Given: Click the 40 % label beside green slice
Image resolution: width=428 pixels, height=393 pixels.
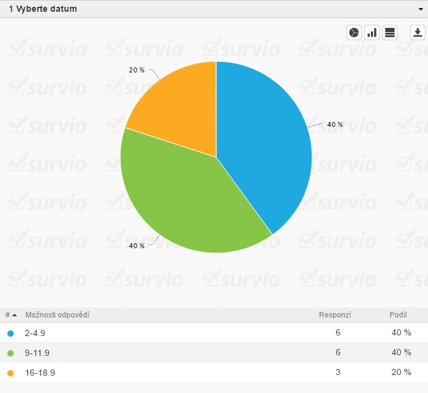Looking at the screenshot, I should [137, 246].
